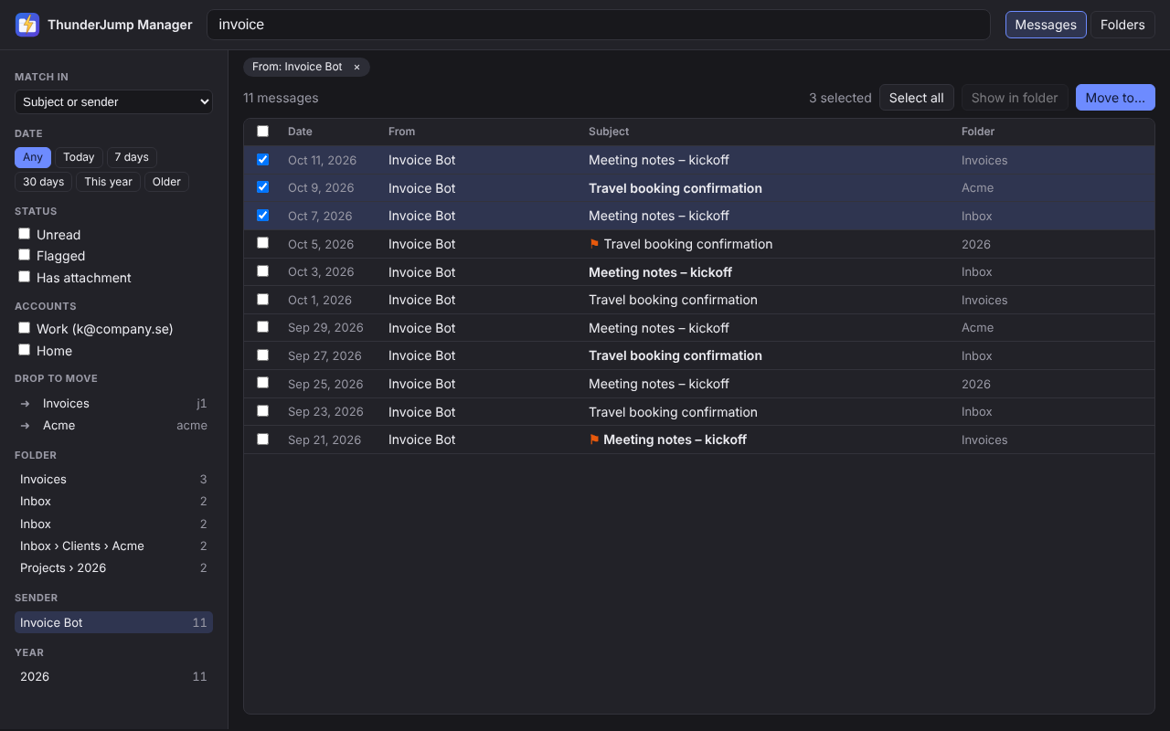Toggle the select-all header checkbox
The height and width of the screenshot is (731, 1170).
point(263,132)
